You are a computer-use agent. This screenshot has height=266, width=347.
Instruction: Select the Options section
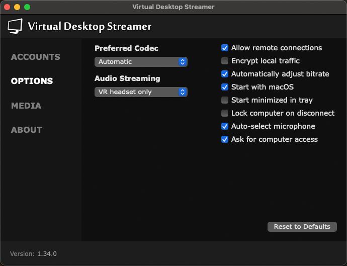click(x=32, y=81)
